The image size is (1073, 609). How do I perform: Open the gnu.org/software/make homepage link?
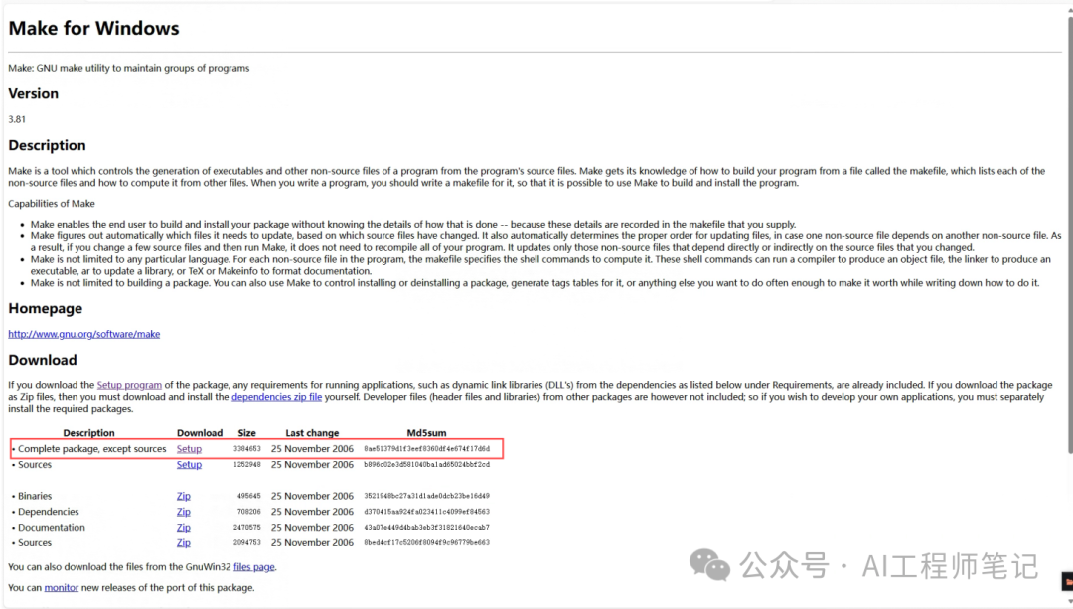tap(84, 334)
